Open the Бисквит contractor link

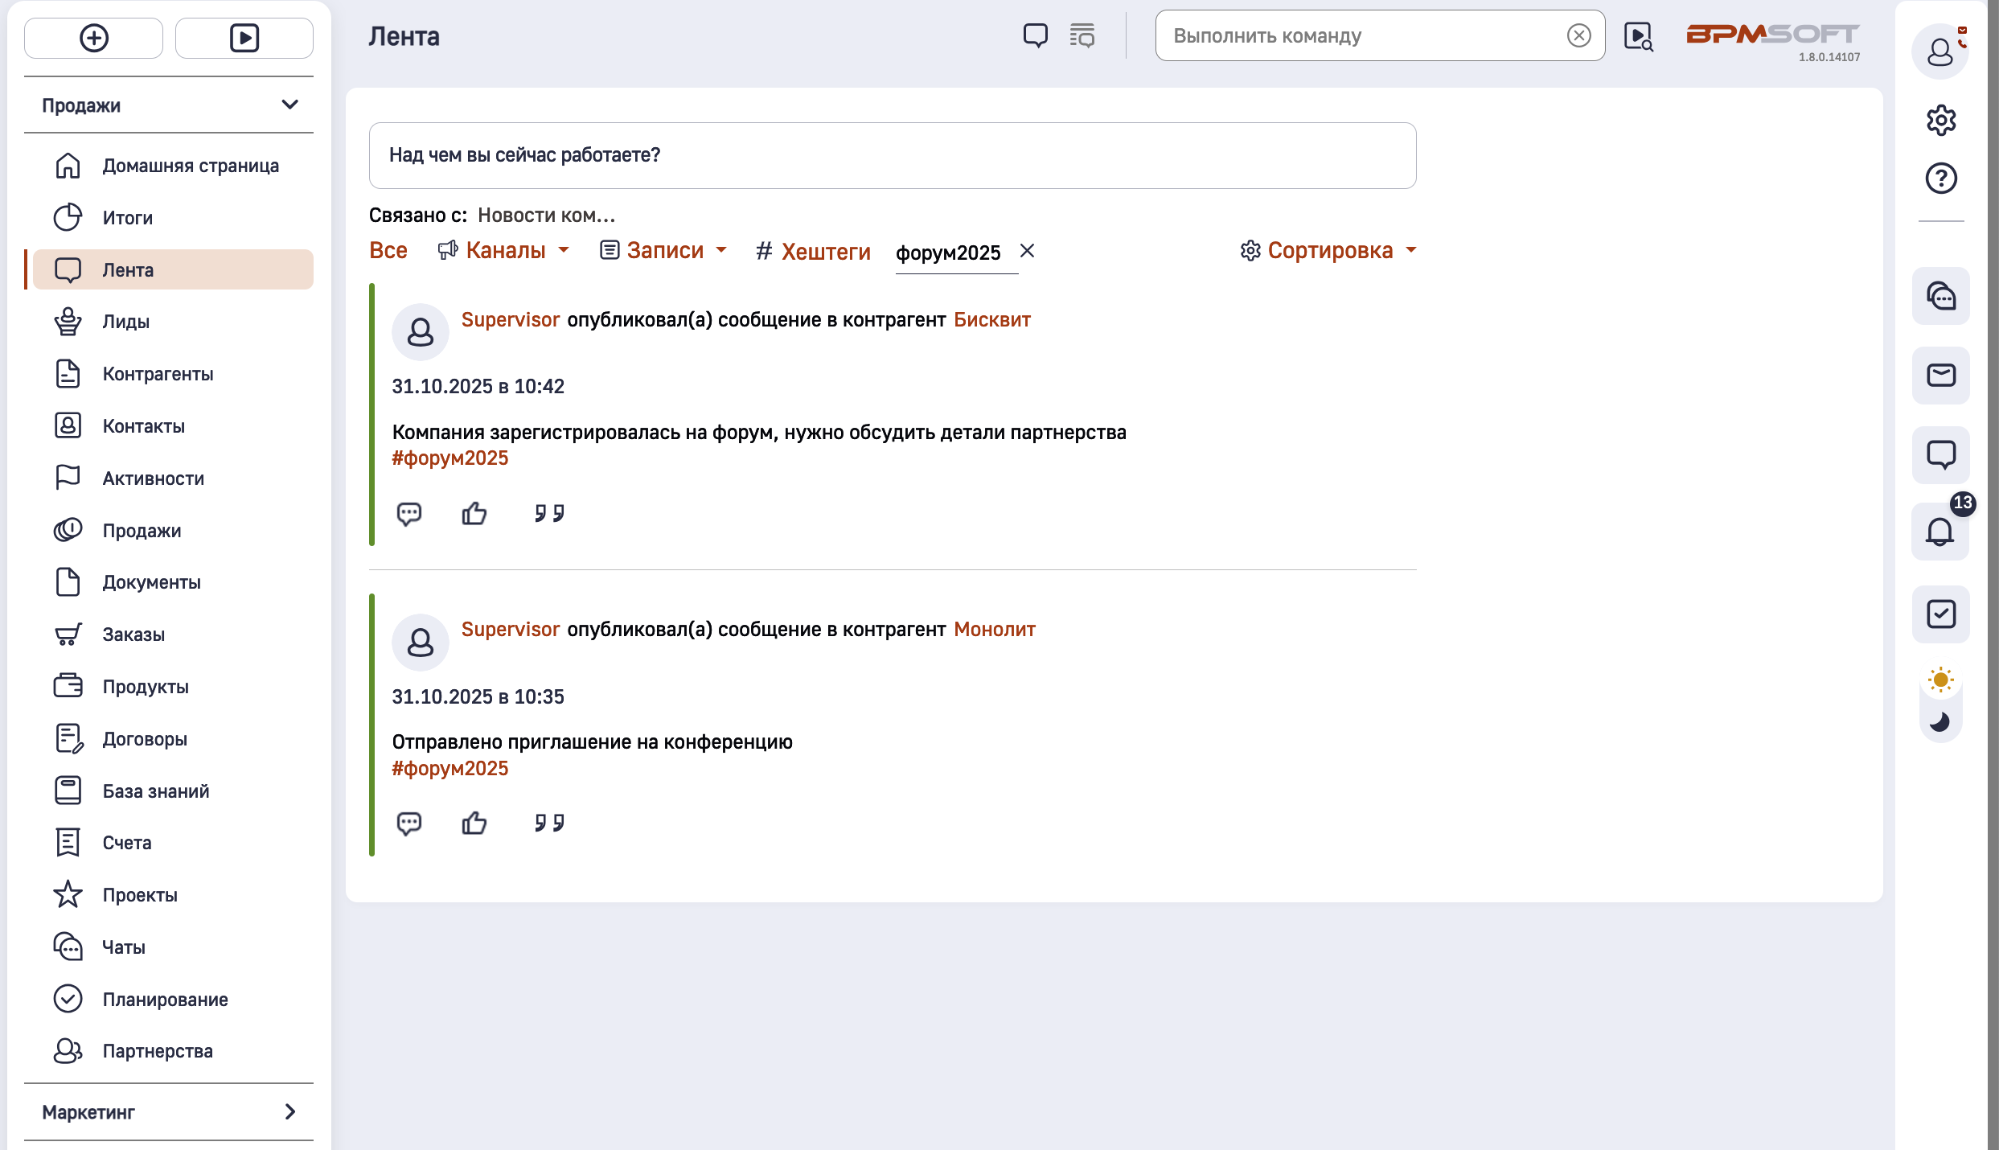pyautogui.click(x=991, y=319)
